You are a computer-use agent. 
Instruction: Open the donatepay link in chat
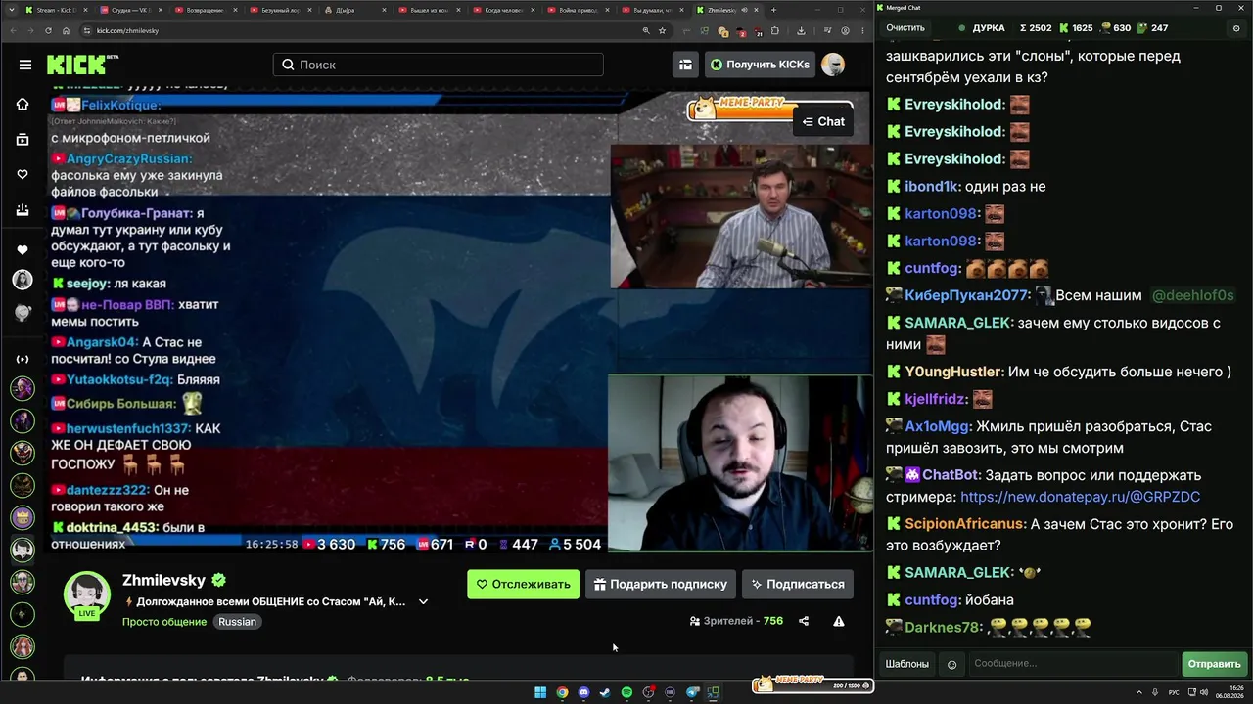tap(1080, 497)
